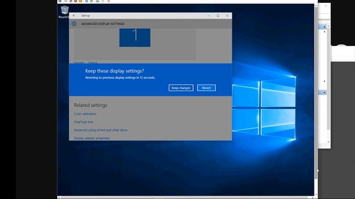Open Display adapter properties link

coord(92,138)
